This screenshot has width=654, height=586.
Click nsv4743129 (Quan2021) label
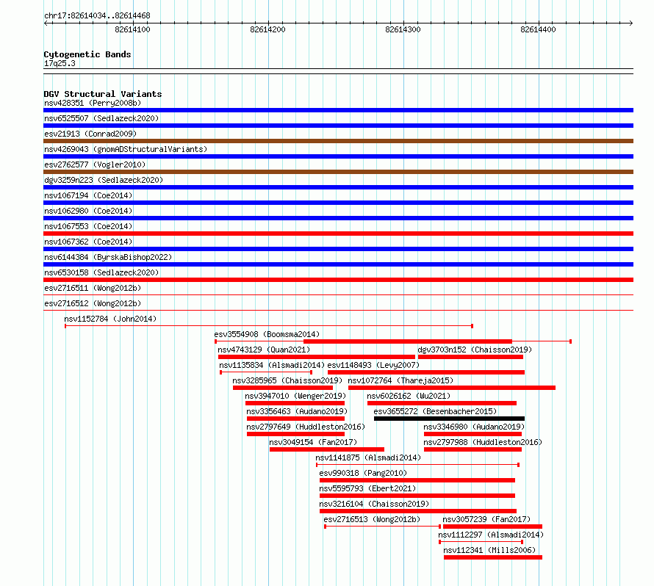[264, 350]
